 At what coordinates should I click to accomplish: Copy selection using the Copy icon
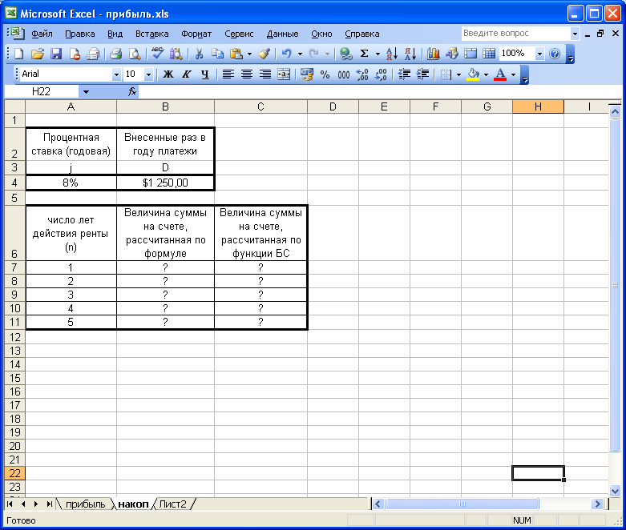pyautogui.click(x=217, y=54)
